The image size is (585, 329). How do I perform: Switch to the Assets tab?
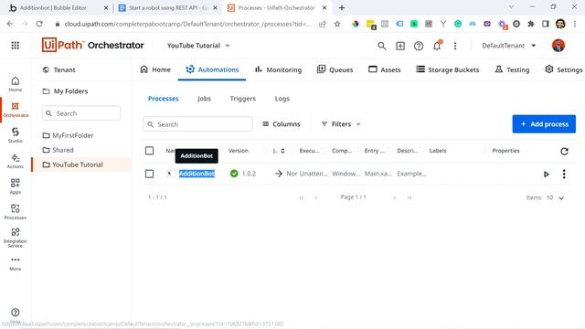pos(384,69)
